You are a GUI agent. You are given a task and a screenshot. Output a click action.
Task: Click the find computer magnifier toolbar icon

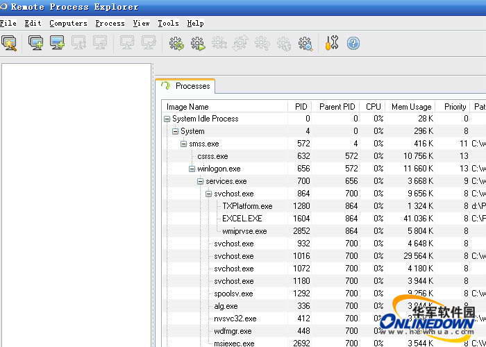(9, 44)
